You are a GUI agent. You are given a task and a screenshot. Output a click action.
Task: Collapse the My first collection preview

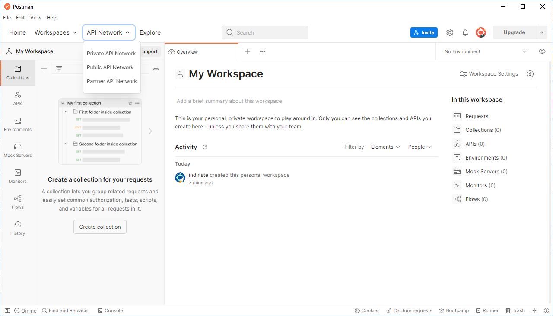point(64,103)
